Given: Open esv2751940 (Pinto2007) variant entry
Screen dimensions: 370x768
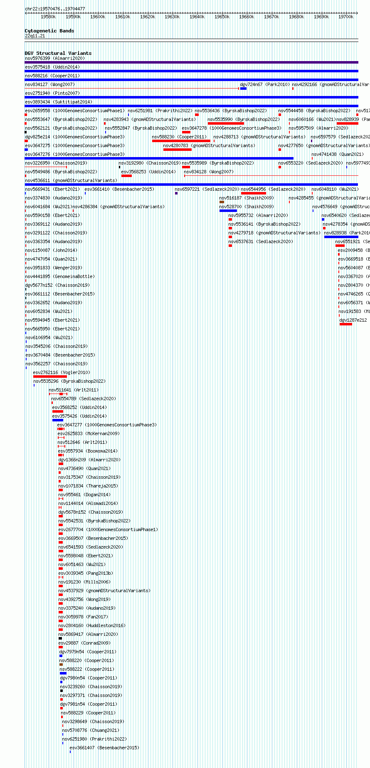Looking at the screenshot, I should (52, 93).
